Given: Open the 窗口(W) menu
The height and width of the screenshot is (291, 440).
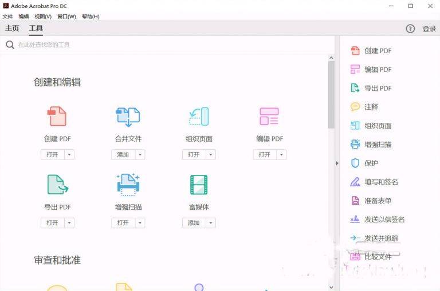Looking at the screenshot, I should tap(66, 17).
